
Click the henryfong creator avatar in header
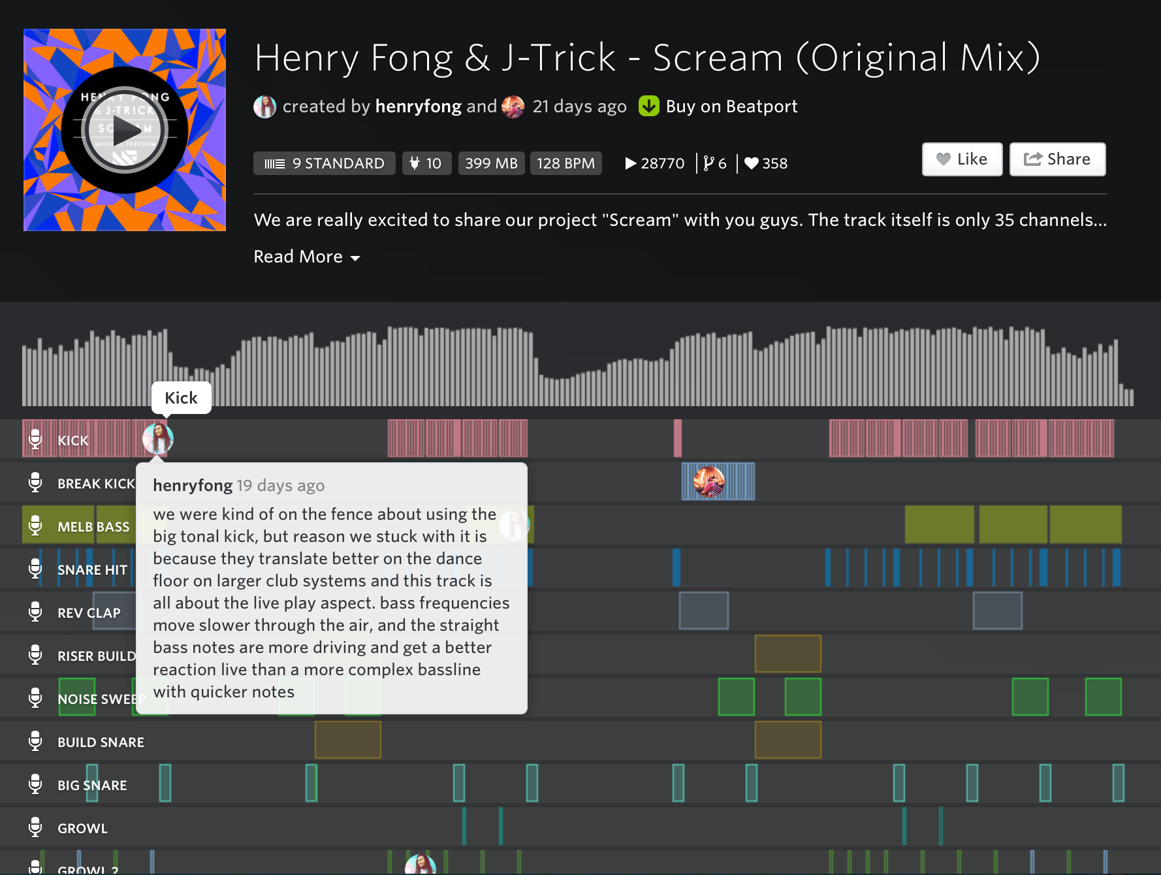[x=264, y=106]
